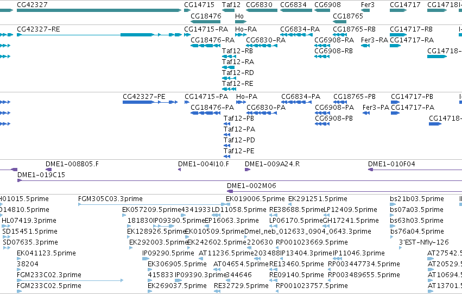Click the Ho gene label
462x294 pixels.
click(x=239, y=16)
